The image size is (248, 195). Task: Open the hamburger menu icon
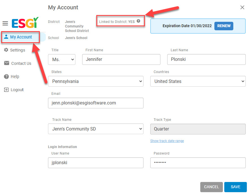[5, 23]
